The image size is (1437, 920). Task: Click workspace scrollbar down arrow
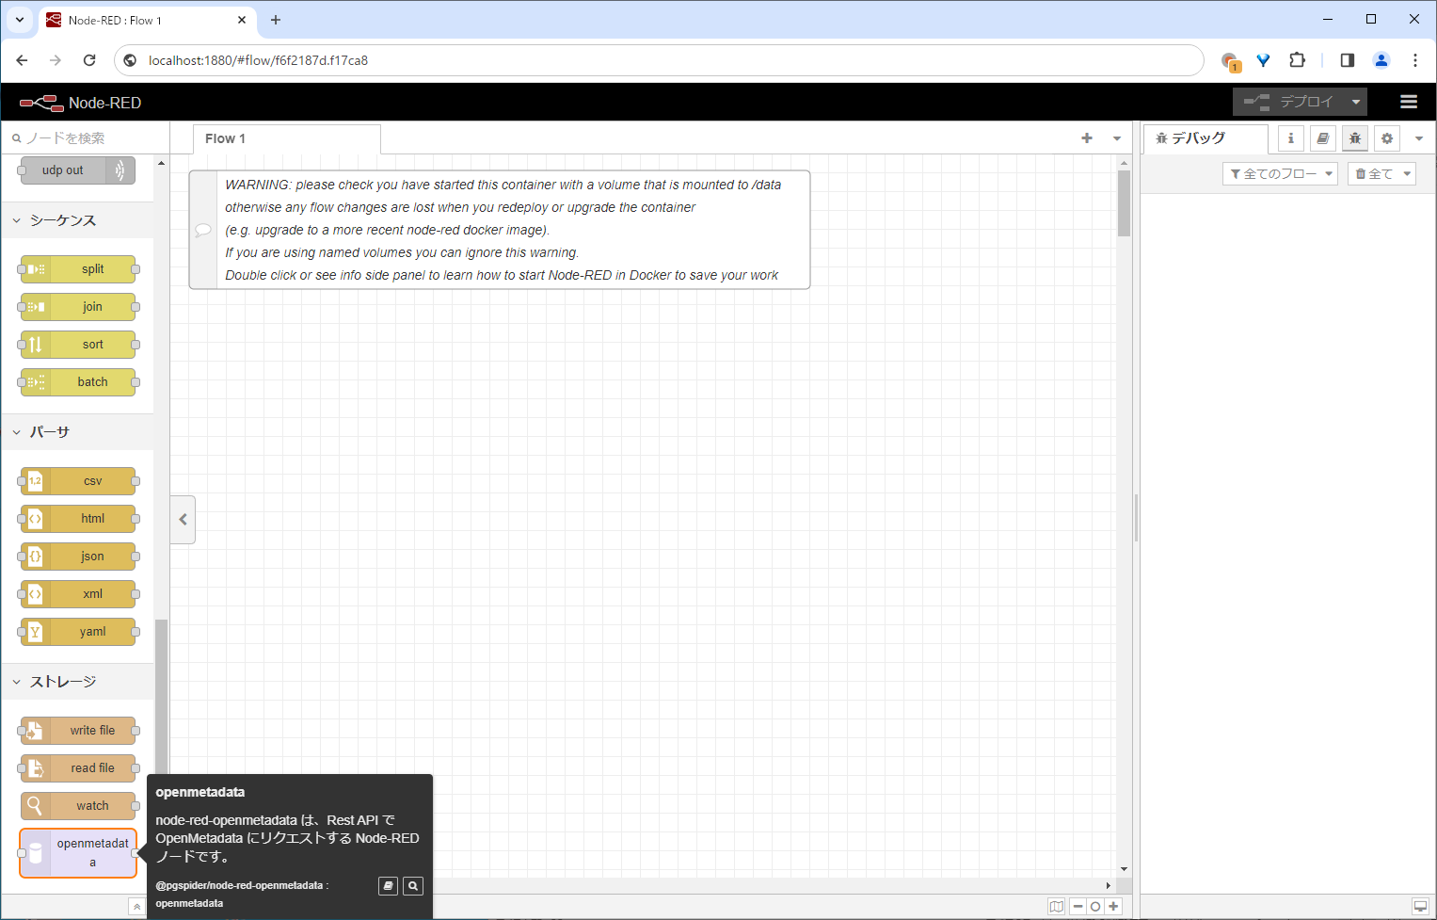point(1124,869)
